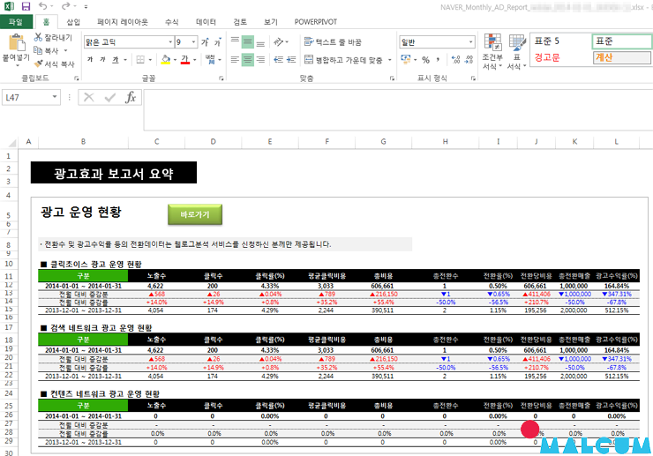Toggle middle vertical alignment
This screenshot has height=456, width=653.
[x=248, y=41]
